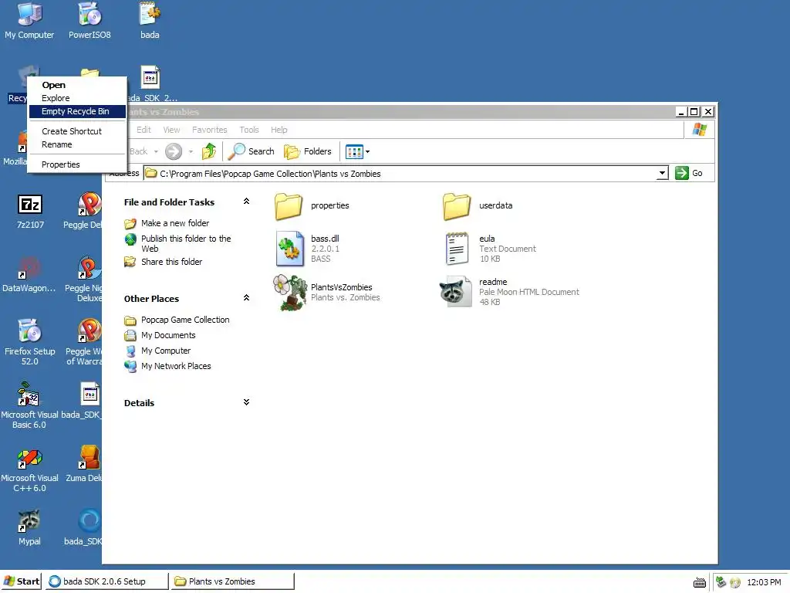Image resolution: width=790 pixels, height=593 pixels.
Task: Choose Properties in the context menu
Action: point(77,164)
